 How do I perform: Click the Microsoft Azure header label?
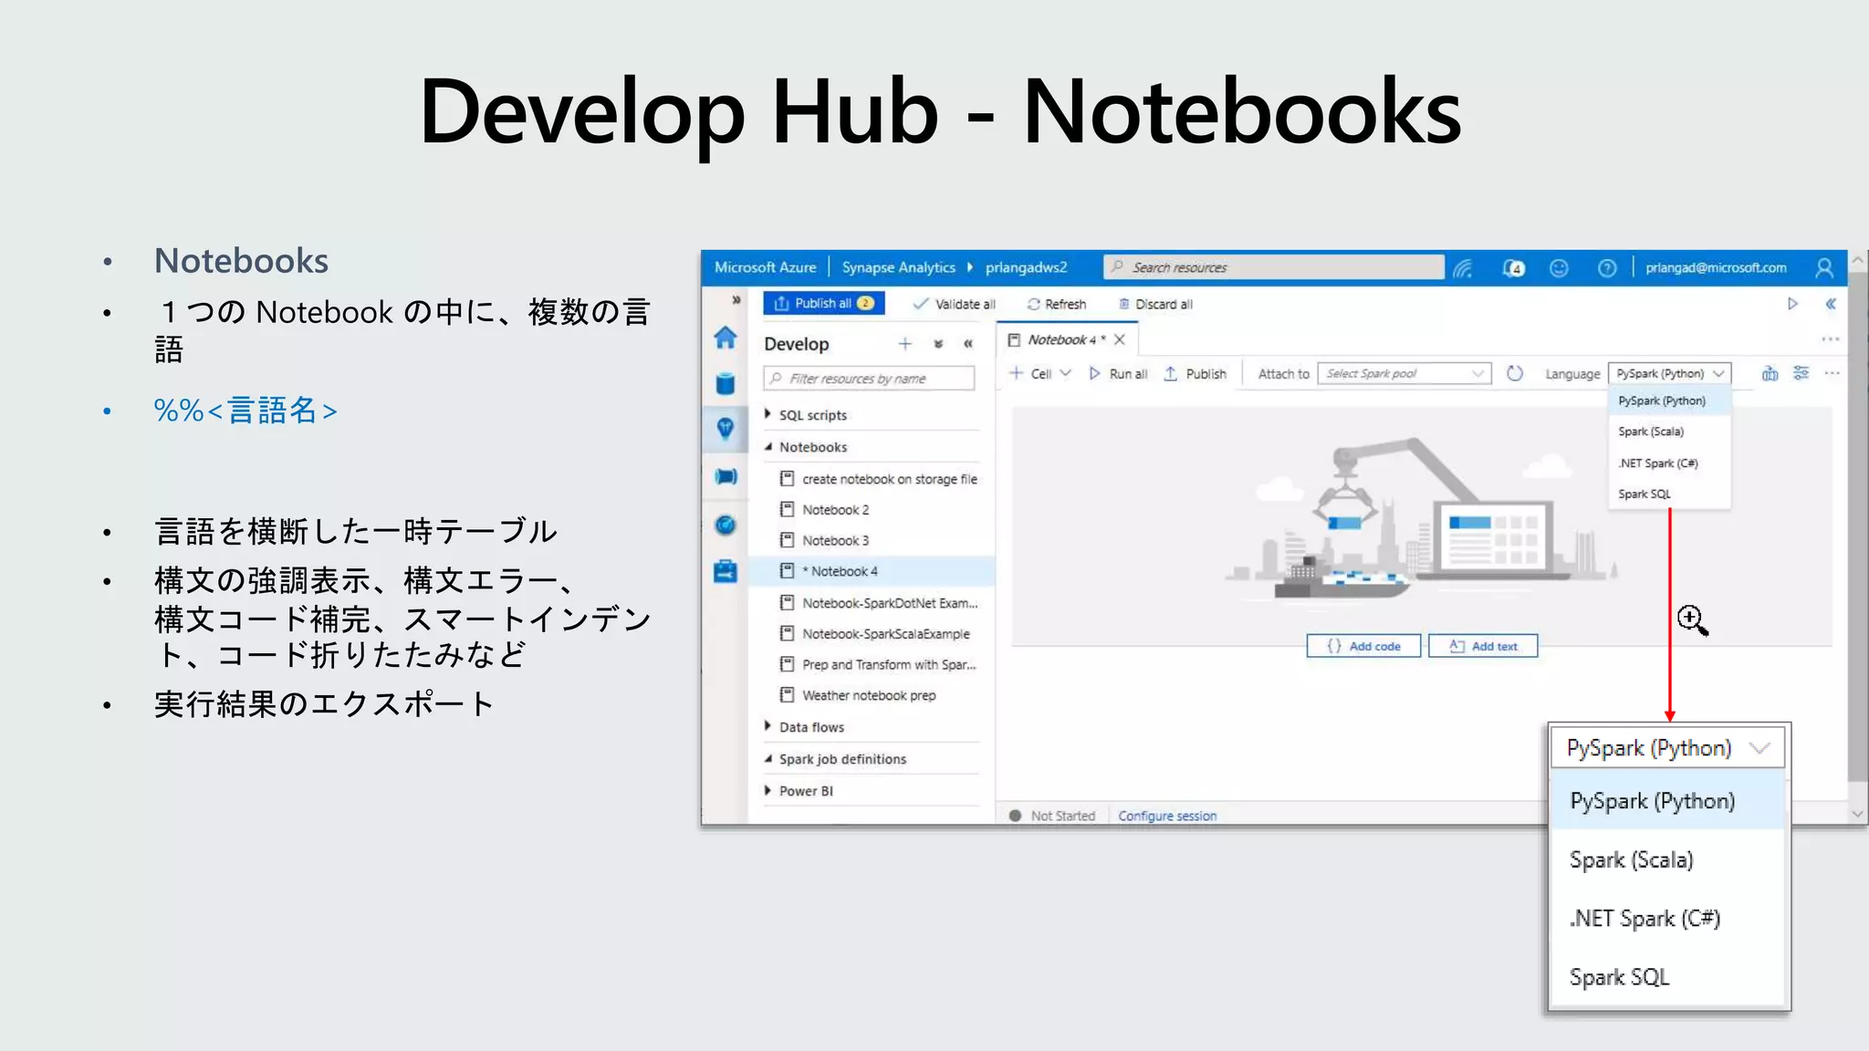[765, 267]
